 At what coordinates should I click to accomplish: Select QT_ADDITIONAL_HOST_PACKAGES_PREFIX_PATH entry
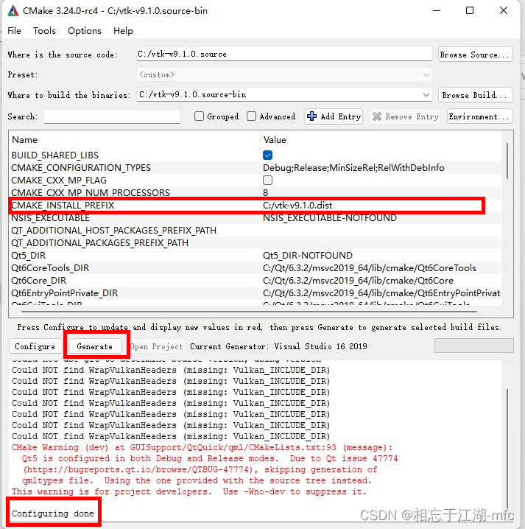[x=113, y=230]
